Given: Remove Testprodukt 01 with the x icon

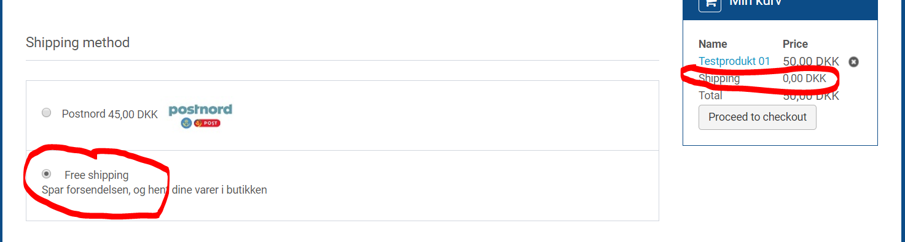Looking at the screenshot, I should pos(853,62).
